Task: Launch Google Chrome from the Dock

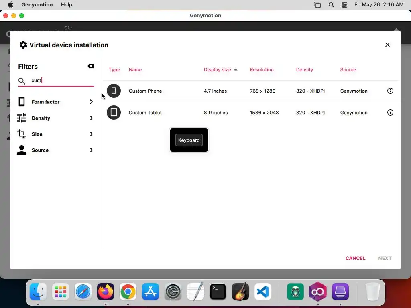Action: pyautogui.click(x=128, y=292)
